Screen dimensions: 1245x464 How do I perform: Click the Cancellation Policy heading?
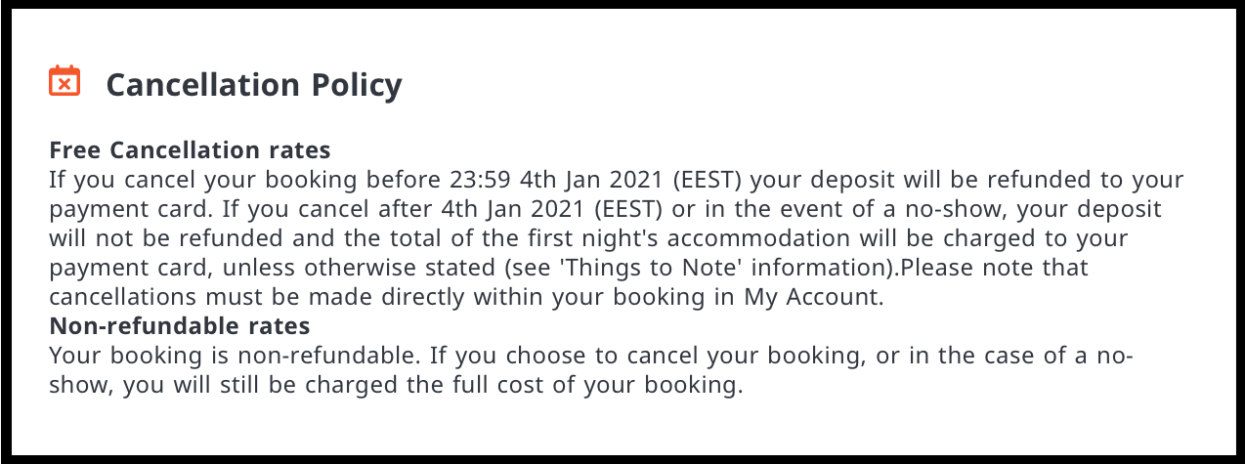point(253,85)
